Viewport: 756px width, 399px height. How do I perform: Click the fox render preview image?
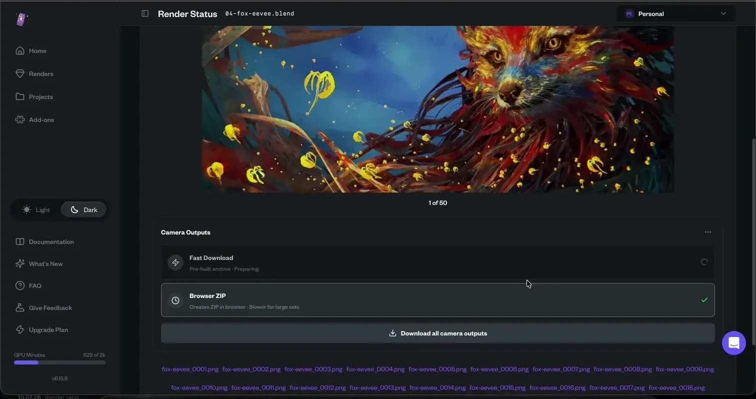click(437, 109)
